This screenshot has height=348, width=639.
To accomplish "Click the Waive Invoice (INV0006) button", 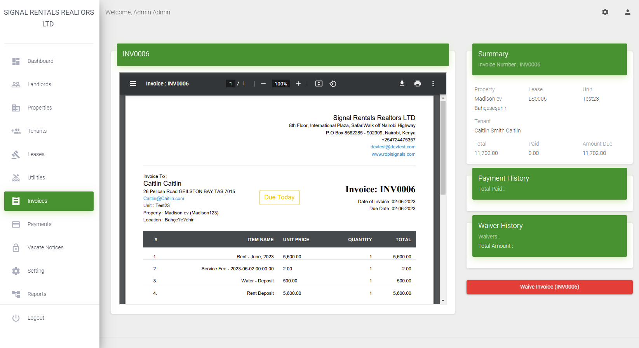I will [x=549, y=287].
